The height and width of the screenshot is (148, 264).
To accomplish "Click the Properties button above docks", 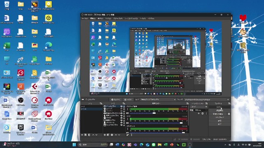I will coord(115,99).
